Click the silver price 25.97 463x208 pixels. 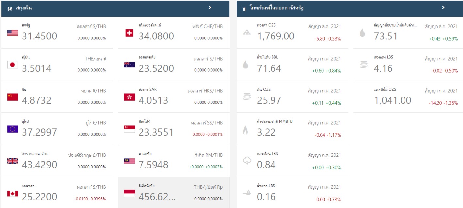pos(269,100)
